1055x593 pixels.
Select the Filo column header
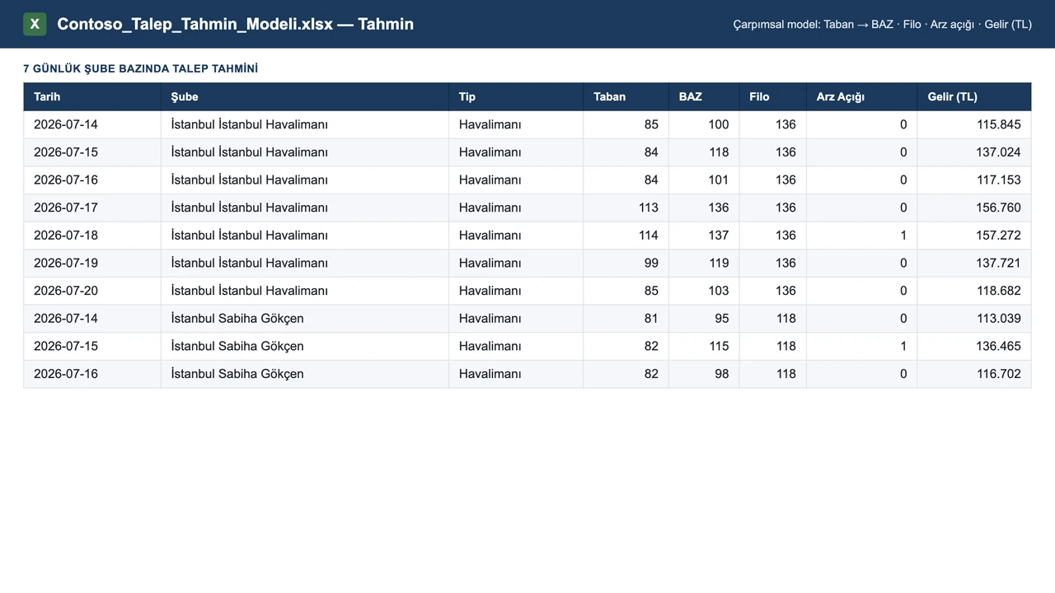pyautogui.click(x=773, y=96)
